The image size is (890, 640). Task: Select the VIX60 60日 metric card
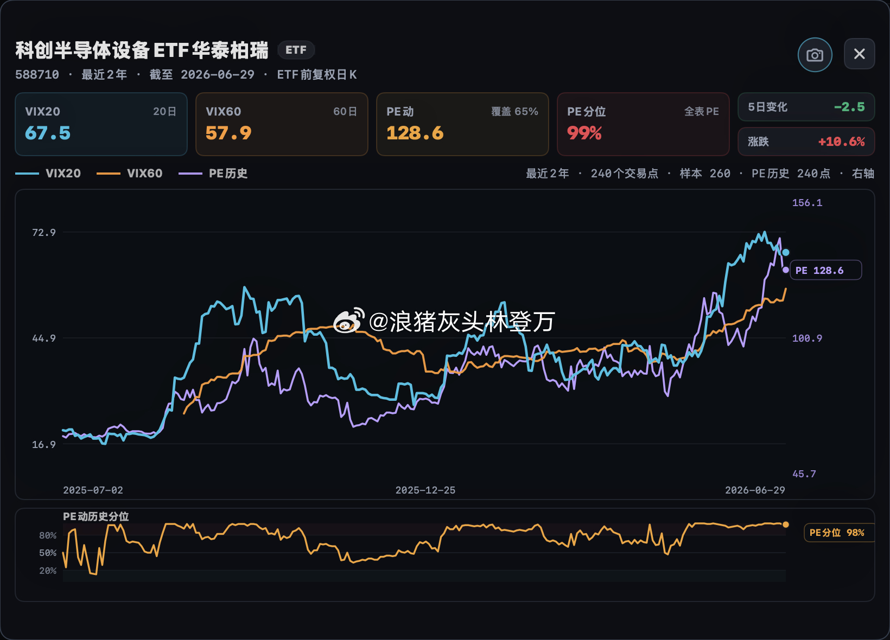[x=282, y=124]
